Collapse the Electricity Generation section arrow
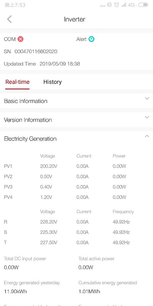 pos(147,136)
